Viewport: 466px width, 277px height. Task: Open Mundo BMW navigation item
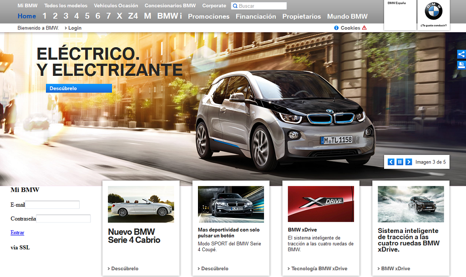(347, 16)
